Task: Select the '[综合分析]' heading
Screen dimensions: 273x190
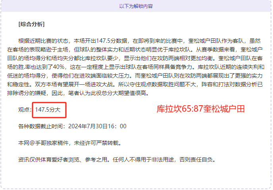Action: (31, 24)
